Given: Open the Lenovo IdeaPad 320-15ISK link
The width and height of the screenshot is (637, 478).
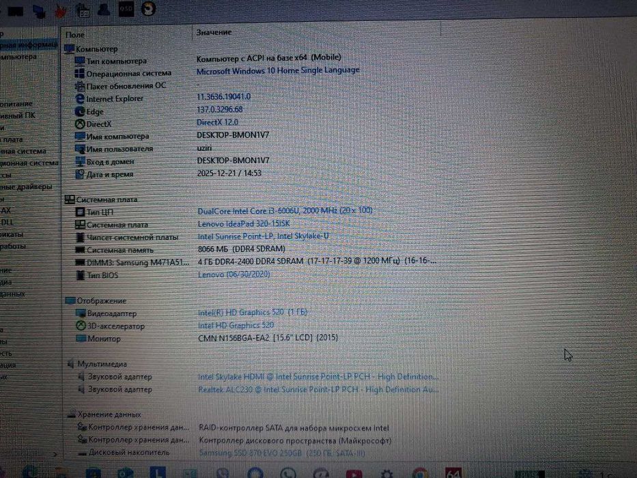Looking at the screenshot, I should 244,223.
